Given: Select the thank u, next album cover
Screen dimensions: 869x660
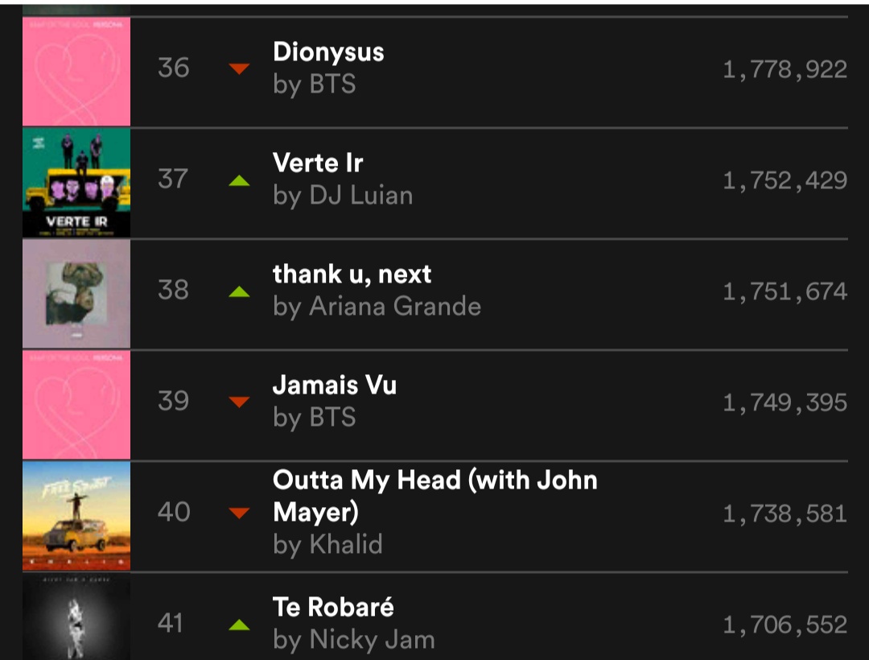Looking at the screenshot, I should (x=76, y=294).
